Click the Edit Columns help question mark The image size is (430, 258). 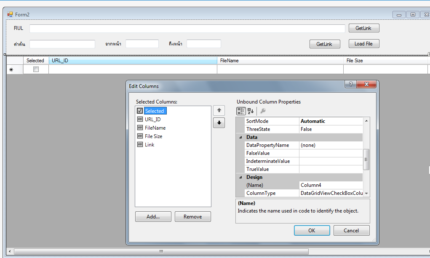350,84
